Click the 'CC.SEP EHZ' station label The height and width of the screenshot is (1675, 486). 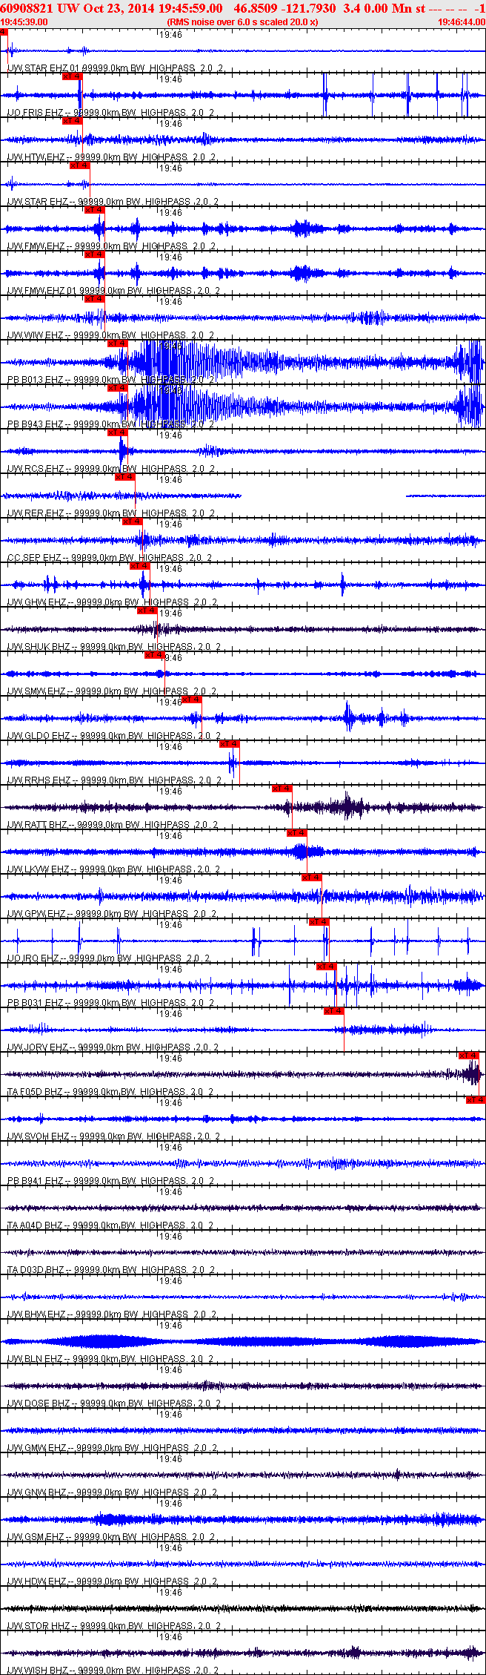pyautogui.click(x=34, y=558)
